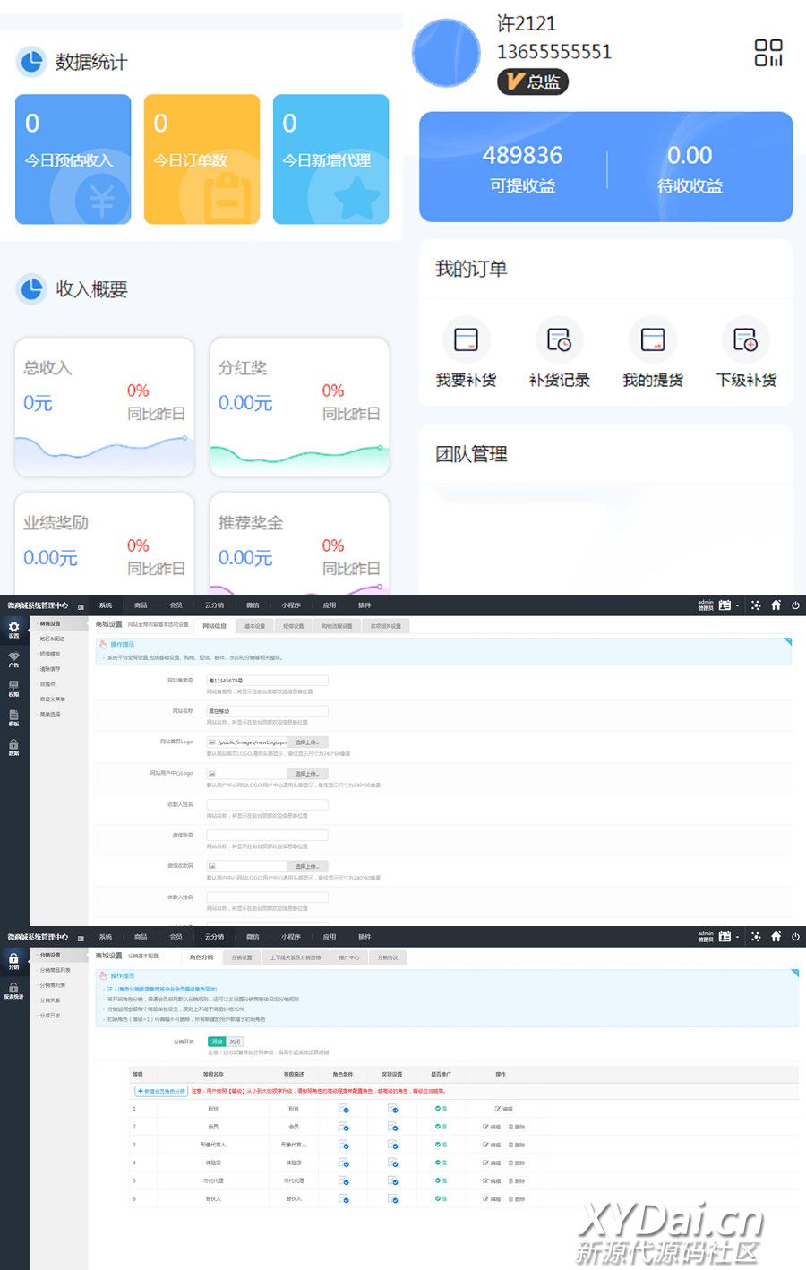This screenshot has height=1270, width=806.
Task: Open the 报表统计 report statistics icon
Action: tap(13, 990)
